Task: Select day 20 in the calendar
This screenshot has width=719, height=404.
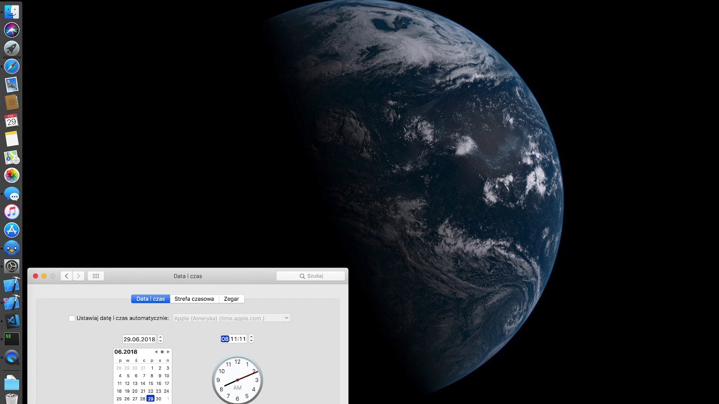Action: tap(135, 391)
